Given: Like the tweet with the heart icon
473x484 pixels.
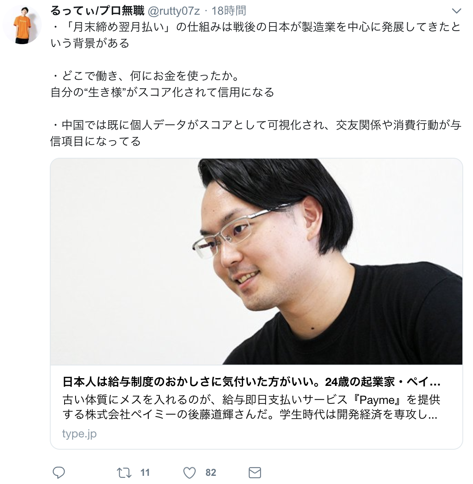Looking at the screenshot, I should (190, 473).
